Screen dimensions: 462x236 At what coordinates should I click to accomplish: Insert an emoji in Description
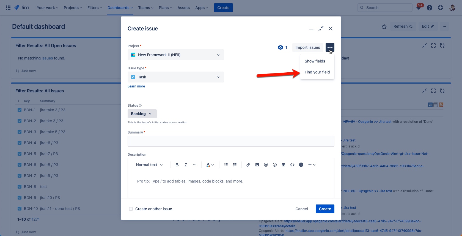click(x=275, y=165)
